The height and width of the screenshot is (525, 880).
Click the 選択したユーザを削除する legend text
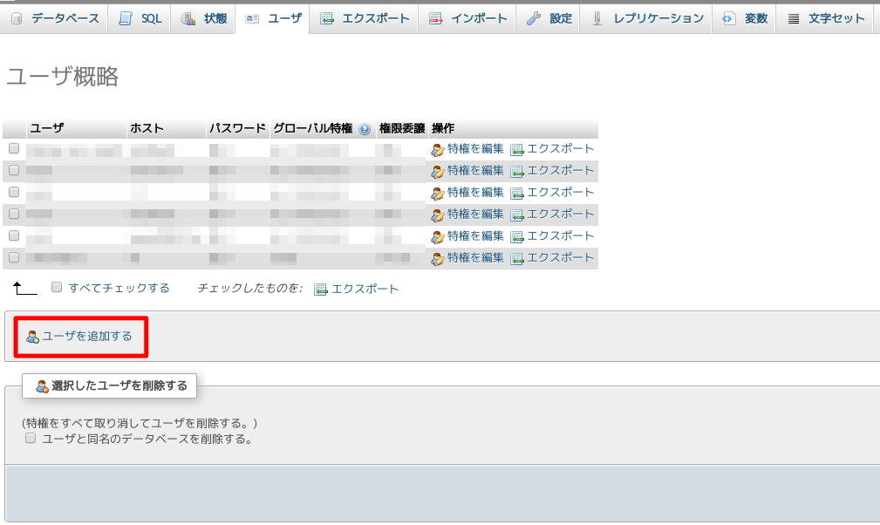pos(119,385)
